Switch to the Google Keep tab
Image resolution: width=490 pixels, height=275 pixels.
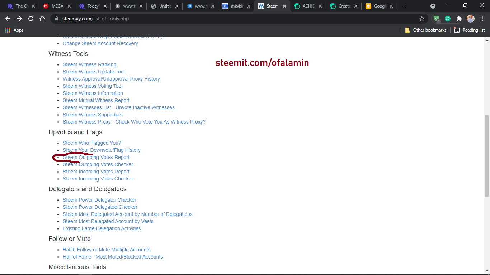[x=380, y=6]
